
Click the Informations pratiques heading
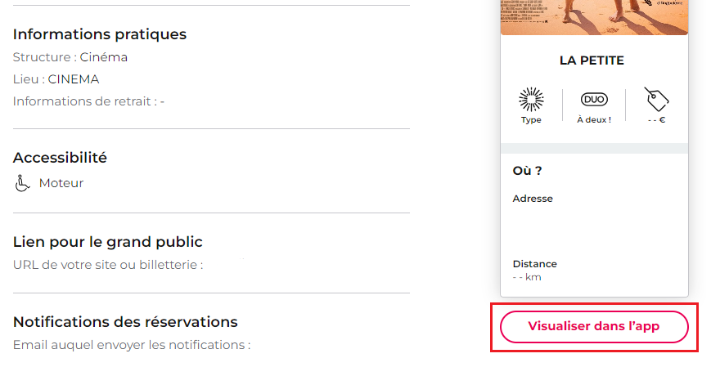(x=100, y=34)
